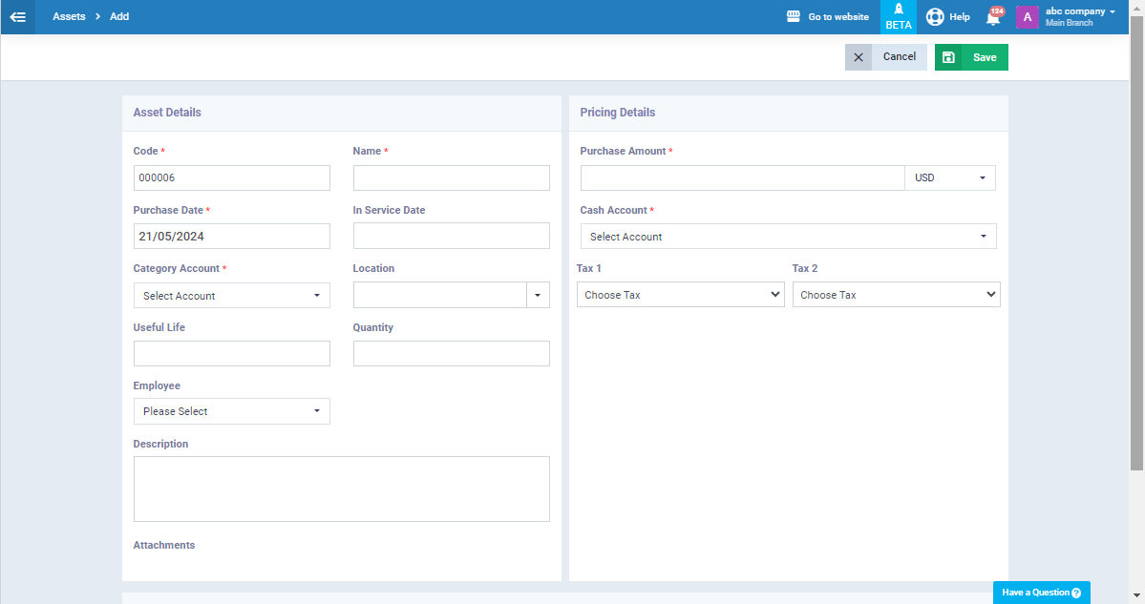Image resolution: width=1145 pixels, height=604 pixels.
Task: Click the Save button
Action: coord(971,57)
